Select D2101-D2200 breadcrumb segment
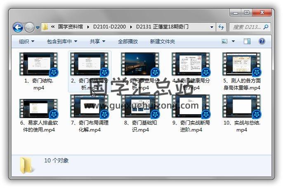This screenshot has width=283, height=188. pos(109,27)
